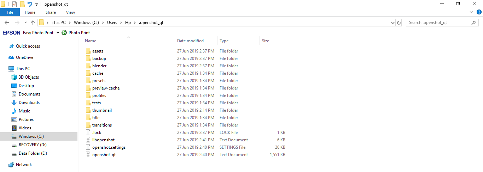Click the Properties quick access toolbar icon
Image resolution: width=483 pixels, height=172 pixels.
tap(14, 4)
